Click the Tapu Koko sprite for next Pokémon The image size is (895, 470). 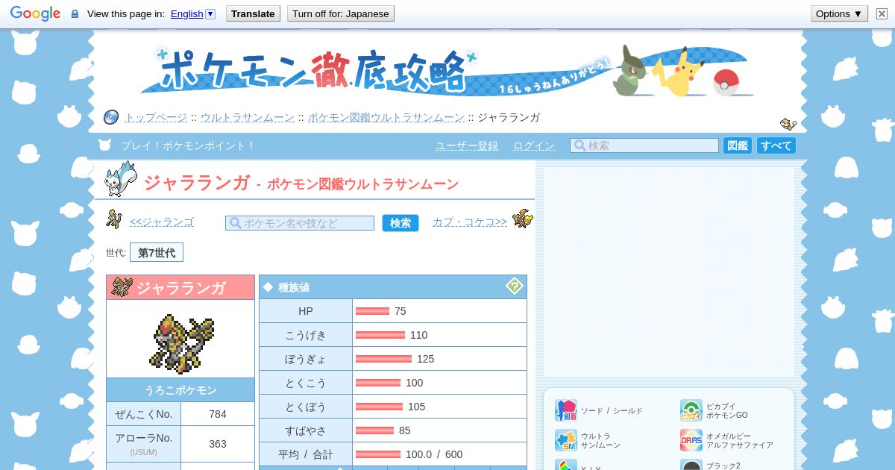[x=523, y=219]
